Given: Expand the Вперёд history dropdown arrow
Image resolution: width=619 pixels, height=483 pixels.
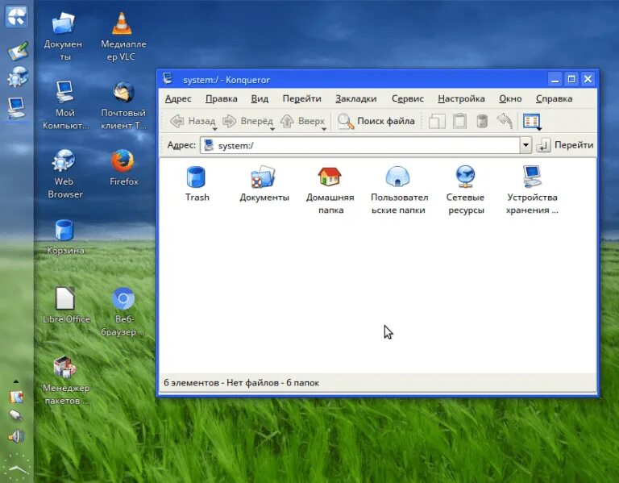Looking at the screenshot, I should 272,129.
